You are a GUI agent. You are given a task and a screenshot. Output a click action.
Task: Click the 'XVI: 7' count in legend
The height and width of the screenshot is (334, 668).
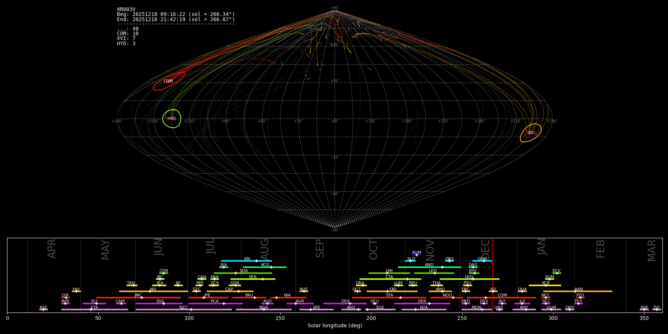coord(126,39)
